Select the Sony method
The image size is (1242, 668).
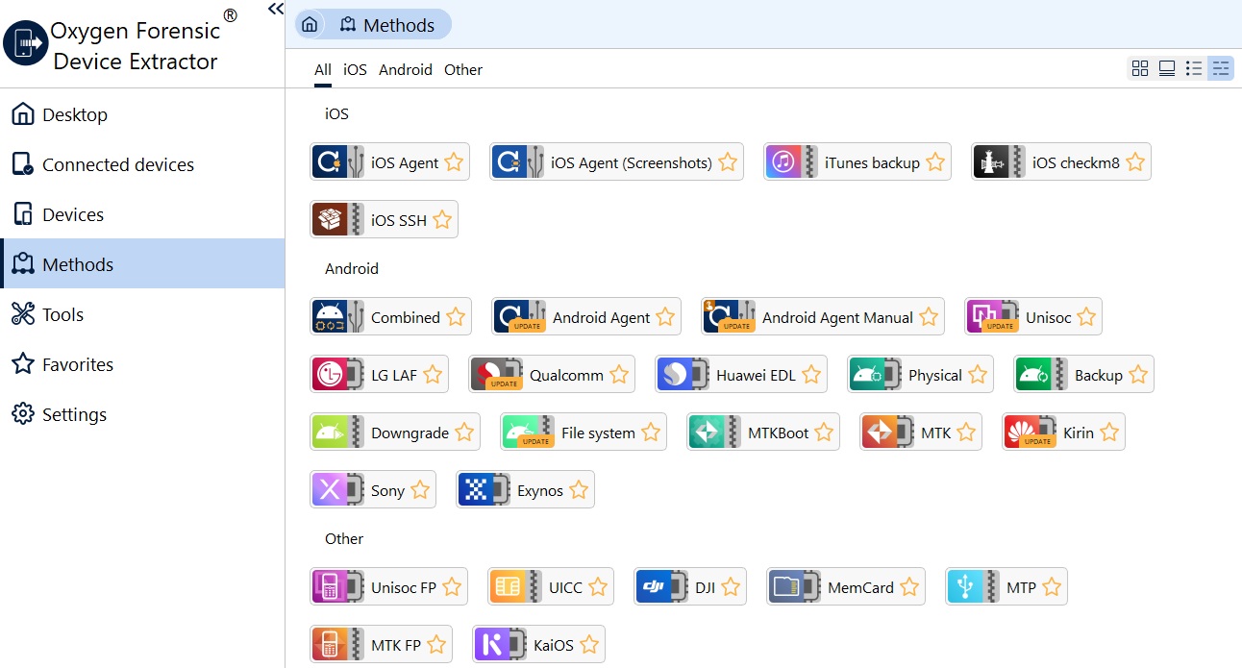click(x=373, y=490)
